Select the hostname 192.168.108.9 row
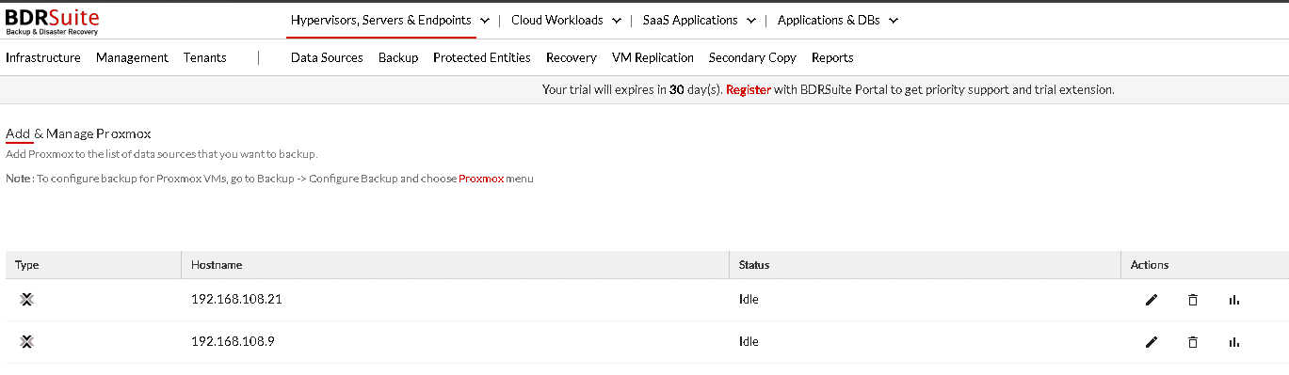This screenshot has width=1289, height=375. 644,342
